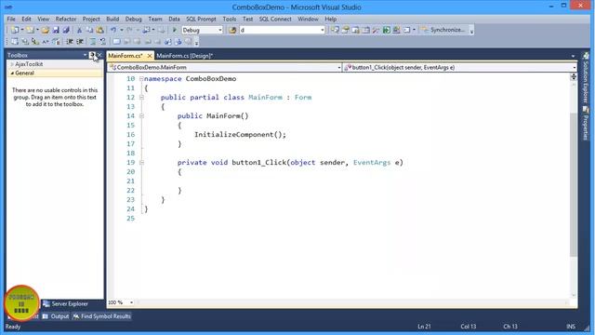595x335 pixels.
Task: Open the Properties panel from the right sidebar
Action: point(586,124)
